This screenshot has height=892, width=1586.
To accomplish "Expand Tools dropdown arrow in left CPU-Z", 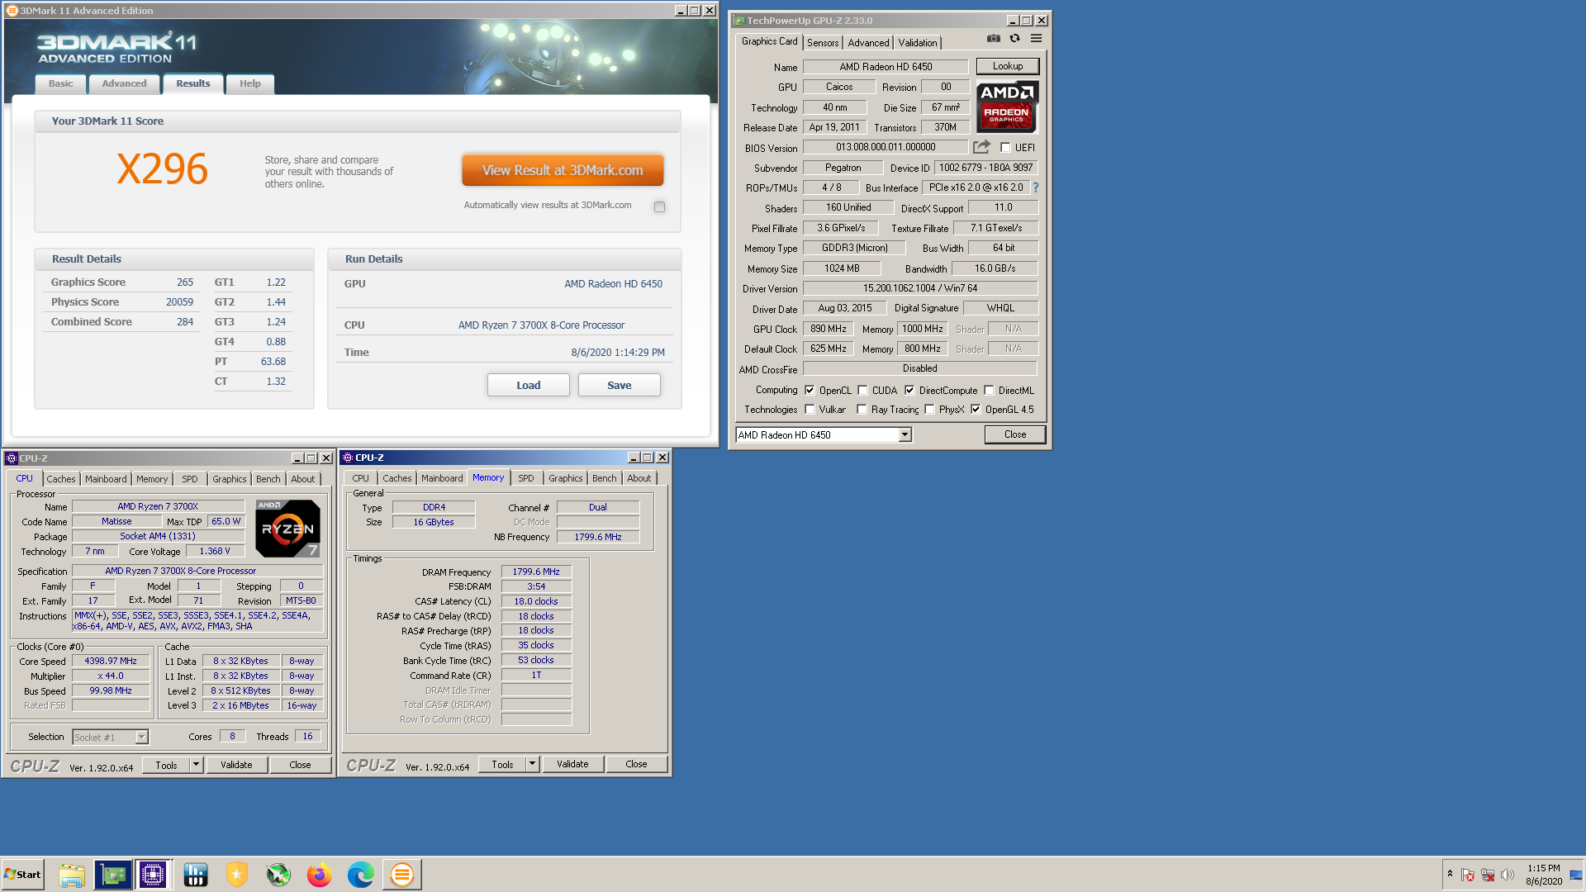I will click(x=197, y=765).
